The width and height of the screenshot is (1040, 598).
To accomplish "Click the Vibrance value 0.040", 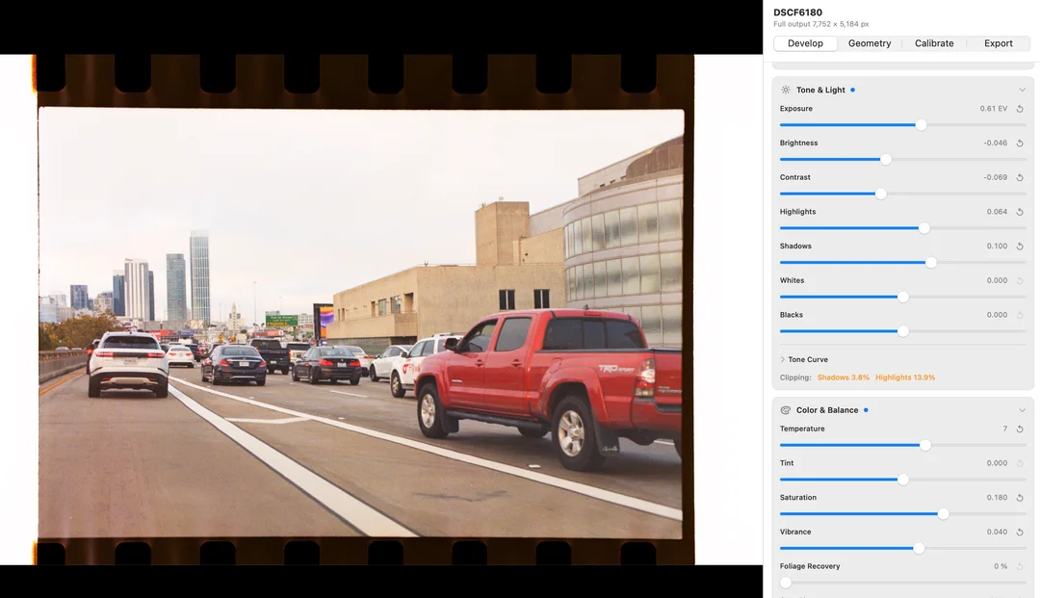I will 997,533.
